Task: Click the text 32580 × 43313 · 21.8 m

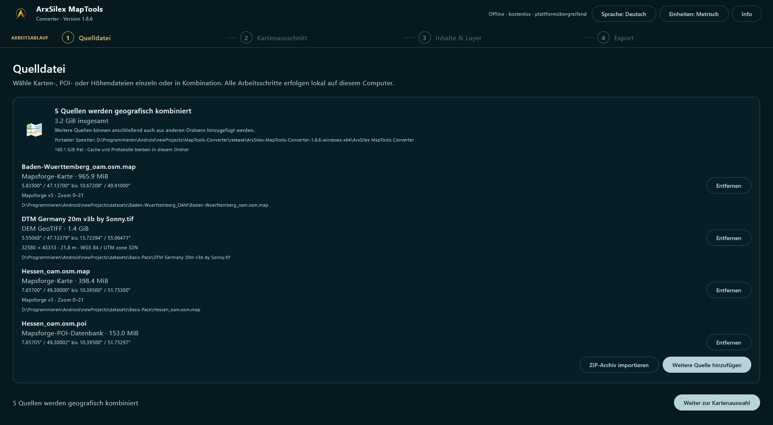Action: click(49, 248)
